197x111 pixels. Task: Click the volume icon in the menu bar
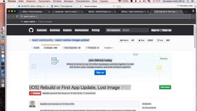[144, 1]
